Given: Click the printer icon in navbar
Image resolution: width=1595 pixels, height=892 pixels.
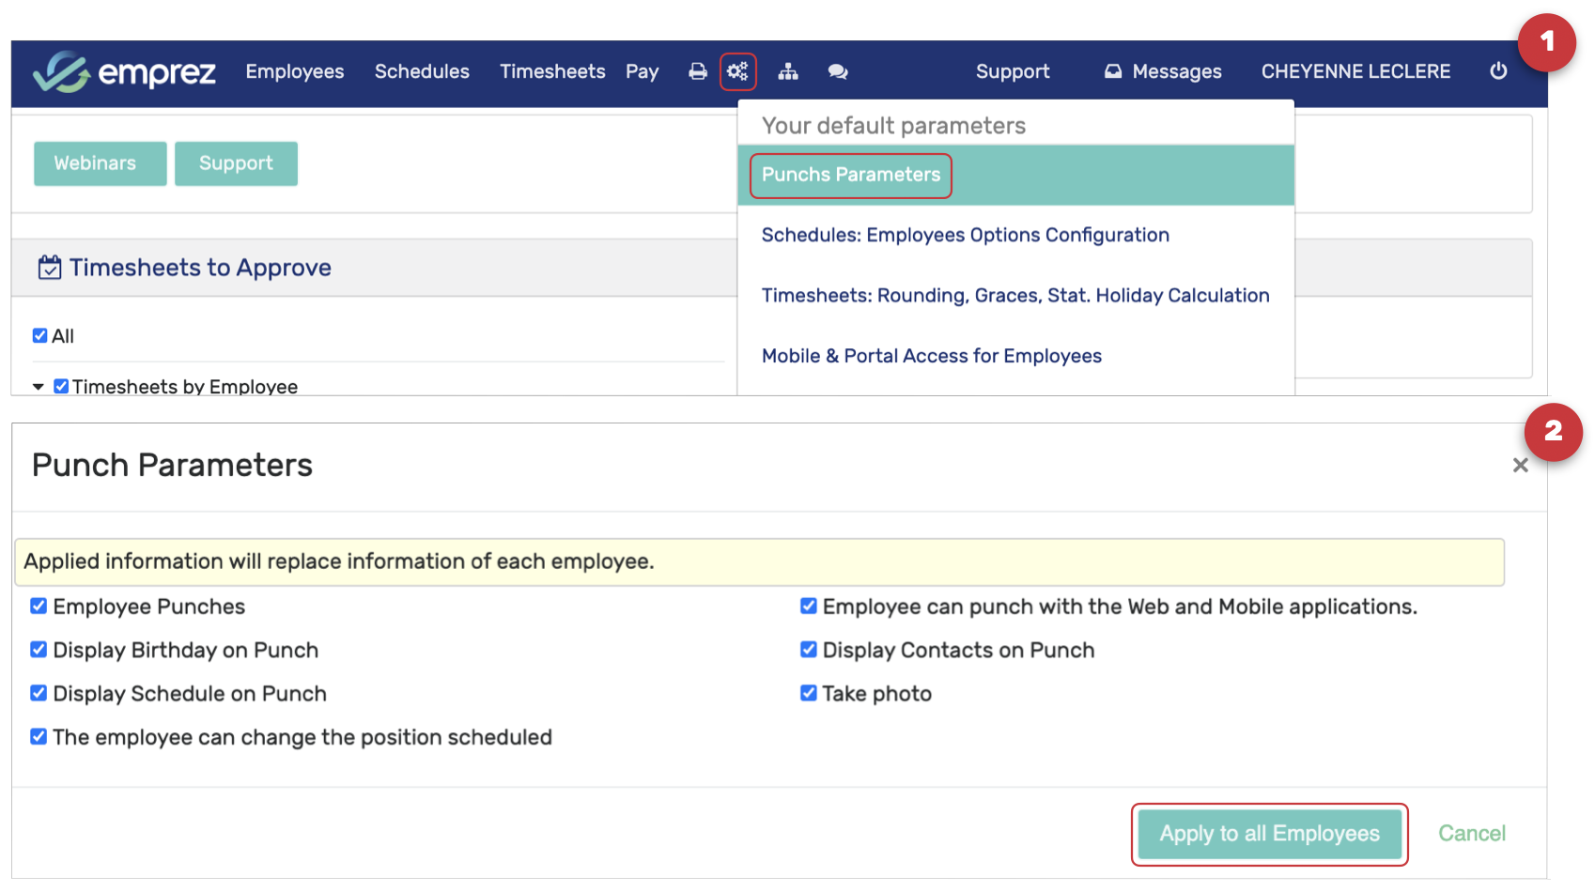Looking at the screenshot, I should [698, 71].
